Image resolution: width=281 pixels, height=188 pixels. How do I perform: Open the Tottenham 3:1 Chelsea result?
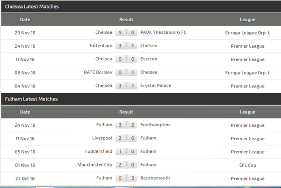click(x=126, y=46)
